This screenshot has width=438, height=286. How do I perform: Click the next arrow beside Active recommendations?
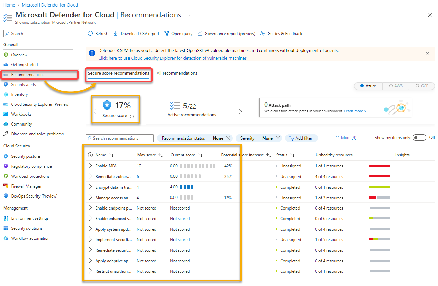coord(240,111)
